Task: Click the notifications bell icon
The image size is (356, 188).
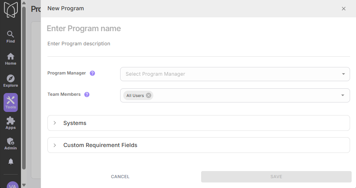Action: (11, 161)
